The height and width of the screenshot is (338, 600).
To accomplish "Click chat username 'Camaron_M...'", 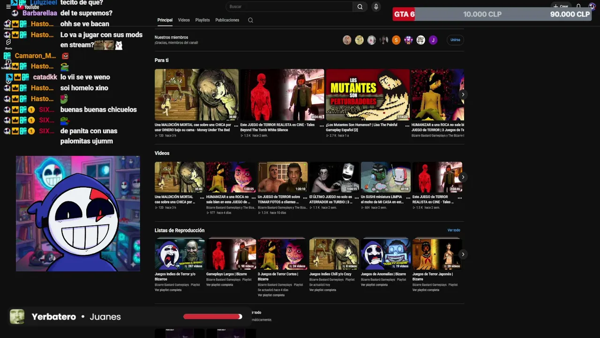I will point(35,56).
